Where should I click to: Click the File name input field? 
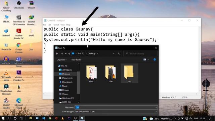coord(115,108)
